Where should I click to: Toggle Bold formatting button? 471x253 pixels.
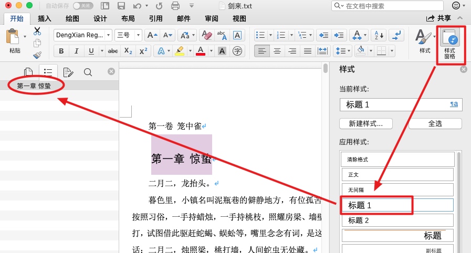tap(61, 51)
